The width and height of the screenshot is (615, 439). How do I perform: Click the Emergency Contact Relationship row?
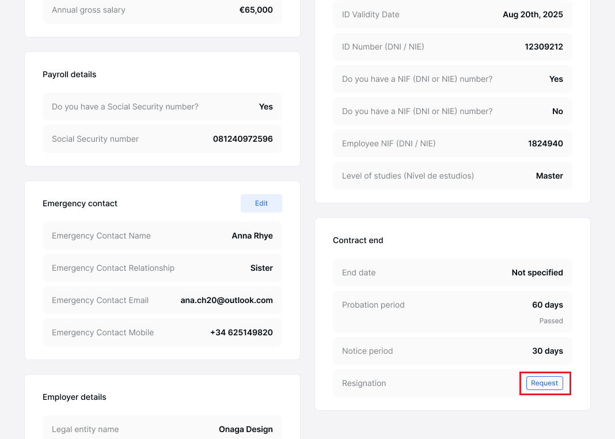click(162, 268)
